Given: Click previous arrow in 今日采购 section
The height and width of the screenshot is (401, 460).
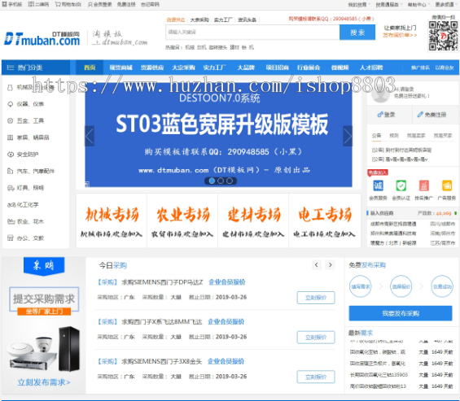Looking at the screenshot, I should pyautogui.click(x=316, y=265).
